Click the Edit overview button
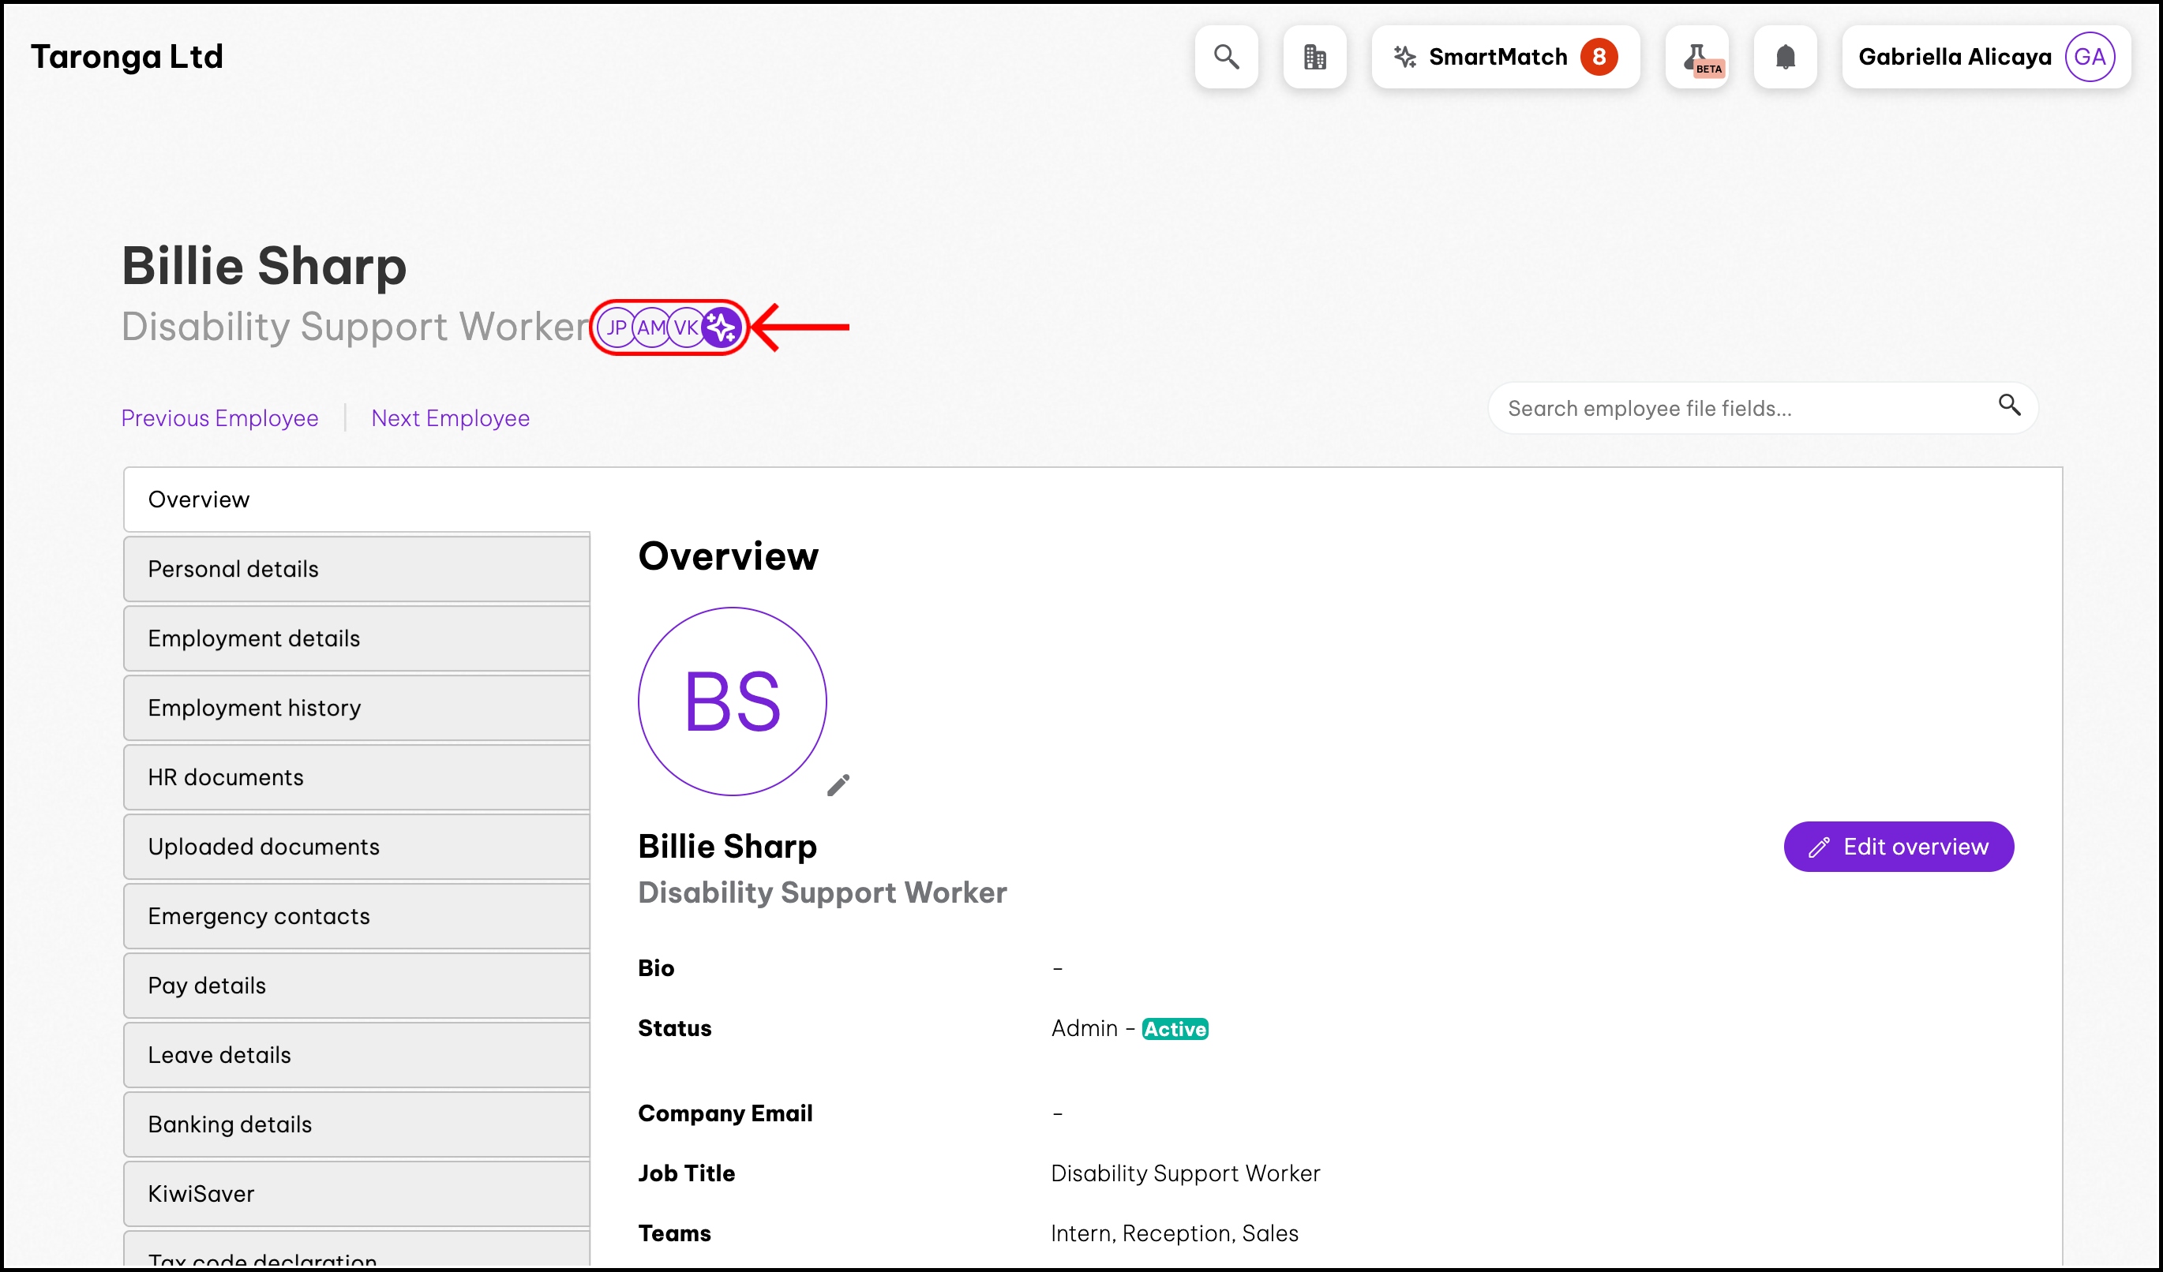The image size is (2163, 1272). (x=1898, y=847)
